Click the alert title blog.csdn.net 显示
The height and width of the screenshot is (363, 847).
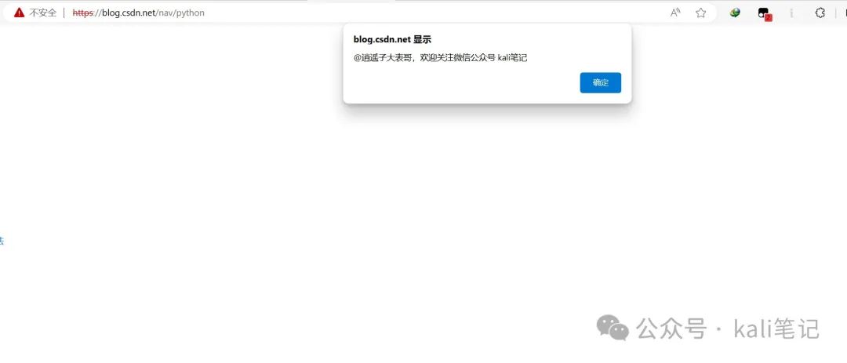tap(392, 39)
